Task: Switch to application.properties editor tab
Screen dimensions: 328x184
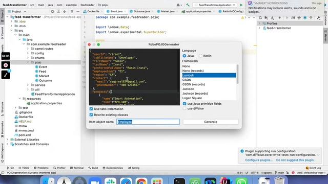Action: tap(198, 11)
